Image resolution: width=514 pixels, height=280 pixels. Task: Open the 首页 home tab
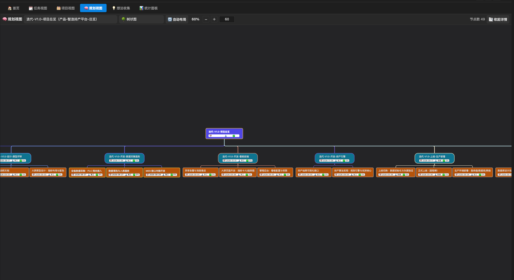point(14,8)
